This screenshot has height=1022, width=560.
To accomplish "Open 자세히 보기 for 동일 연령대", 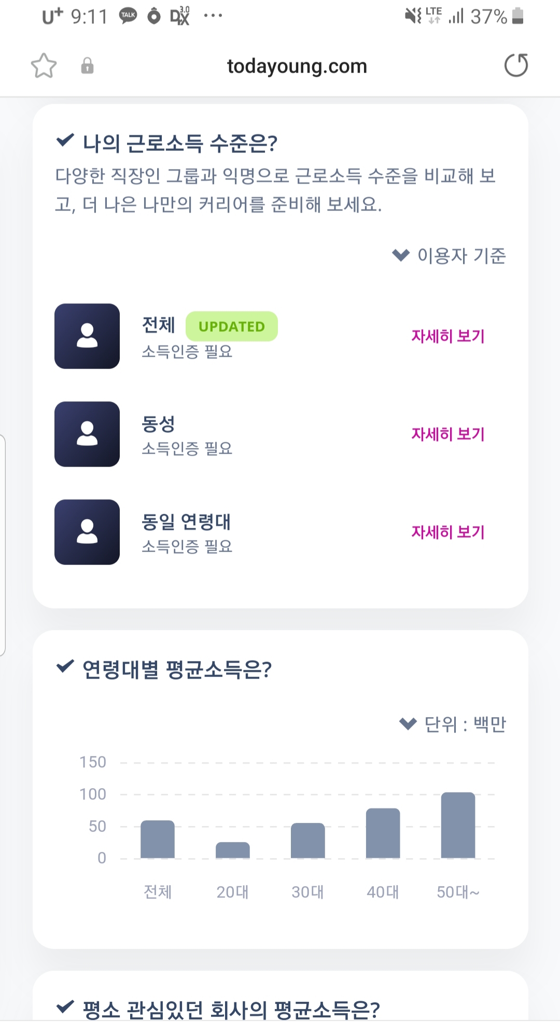I will (448, 532).
